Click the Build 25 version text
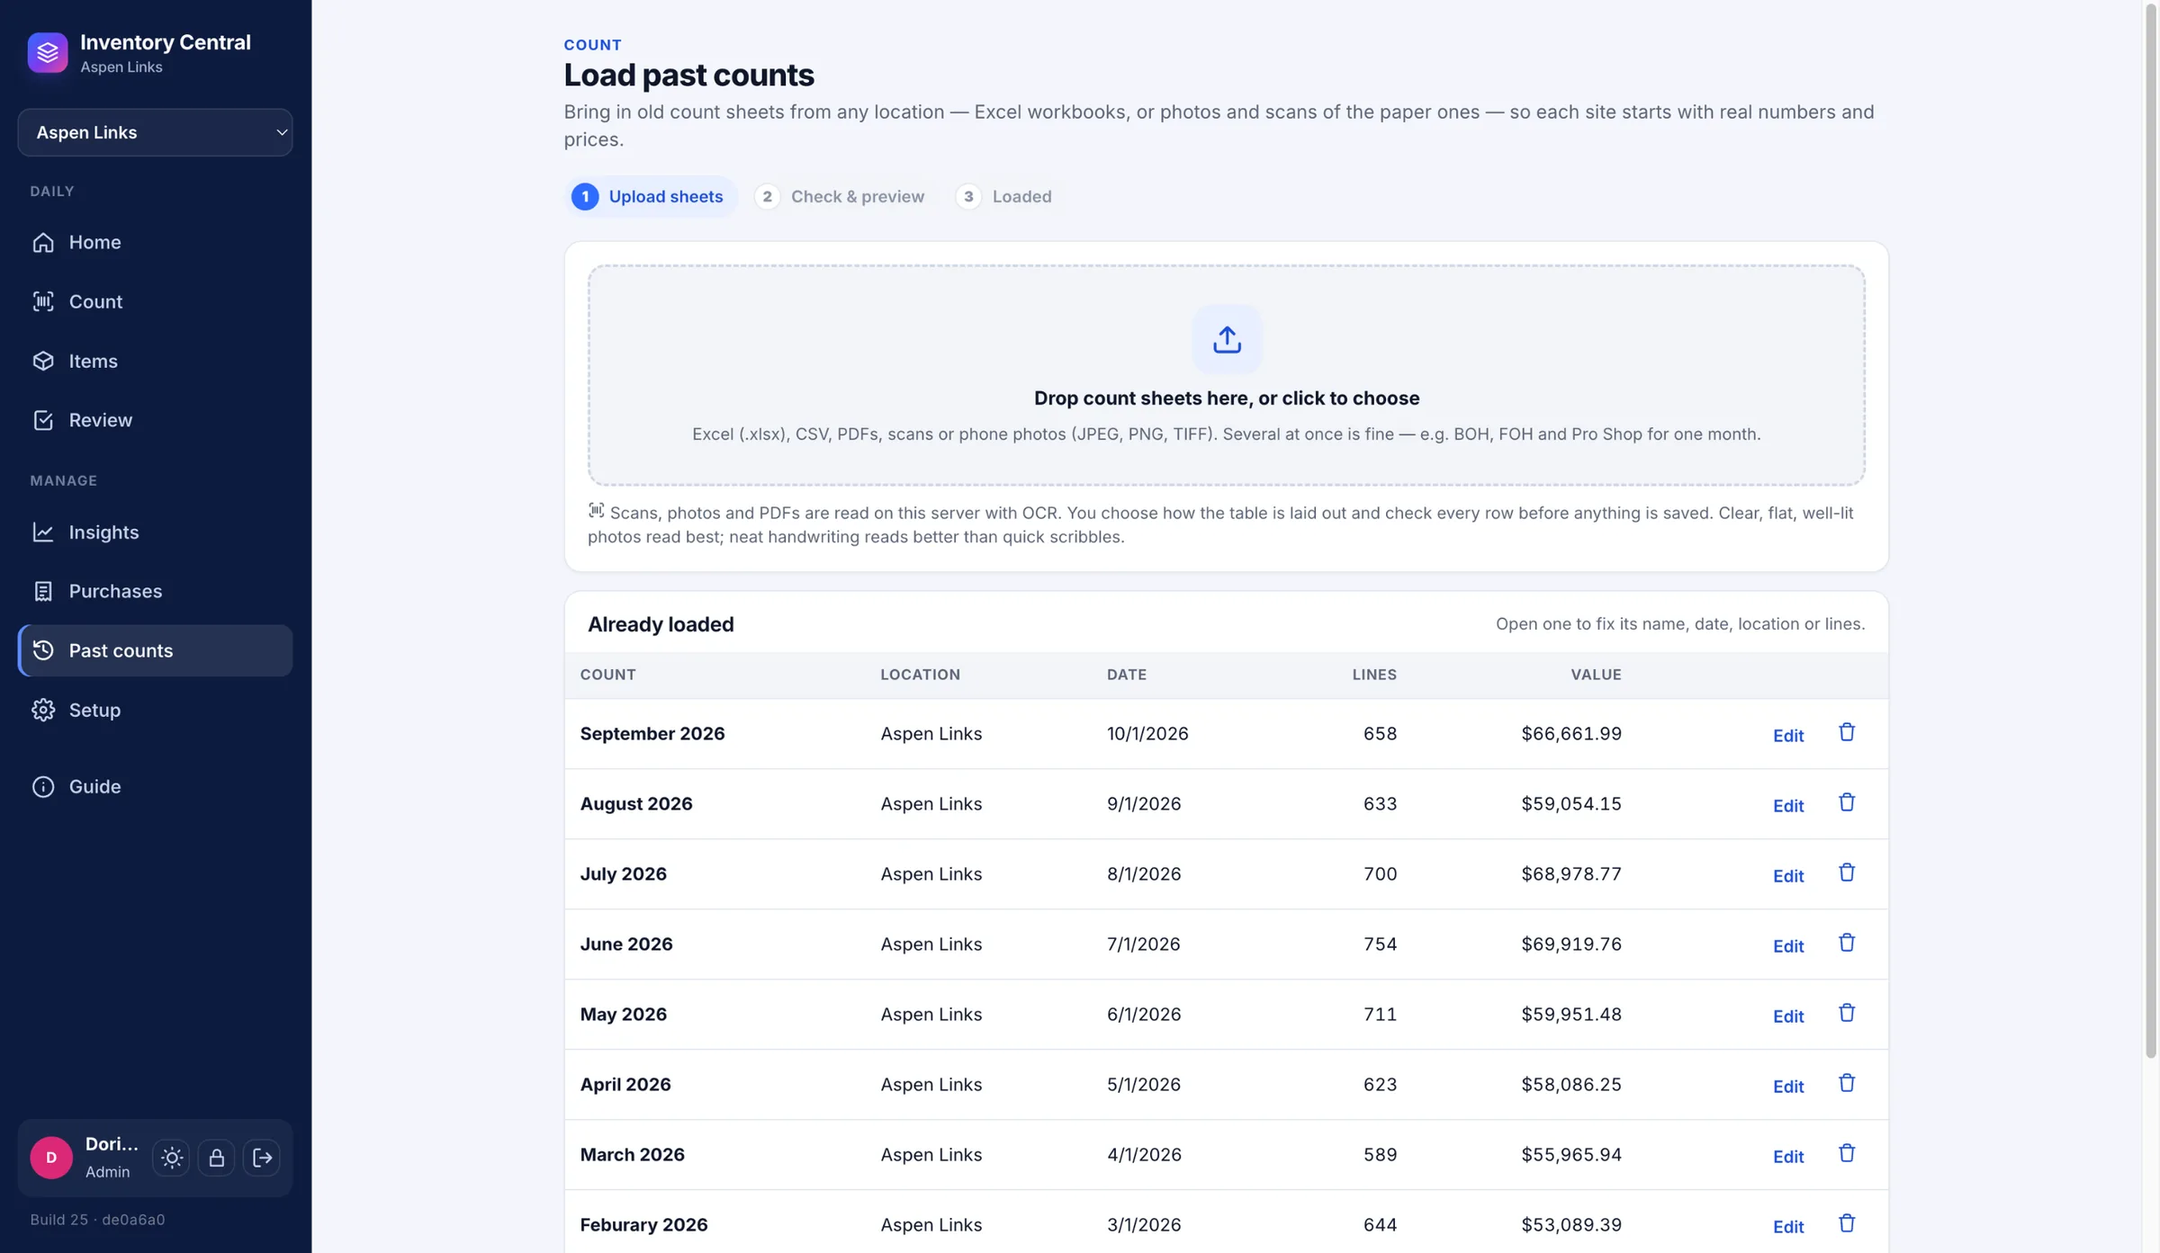2160x1253 pixels. tap(97, 1220)
